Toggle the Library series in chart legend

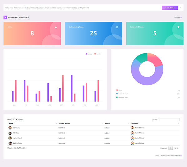pyautogui.click(x=89, y=54)
